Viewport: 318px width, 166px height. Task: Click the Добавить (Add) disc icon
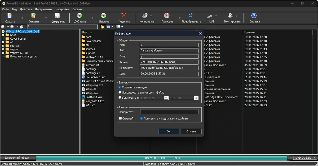(79, 16)
